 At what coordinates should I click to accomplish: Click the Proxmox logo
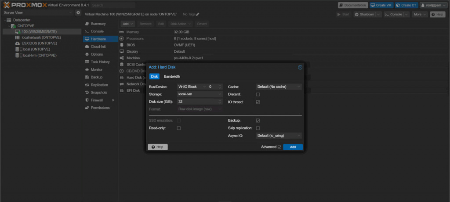pyautogui.click(x=25, y=5)
